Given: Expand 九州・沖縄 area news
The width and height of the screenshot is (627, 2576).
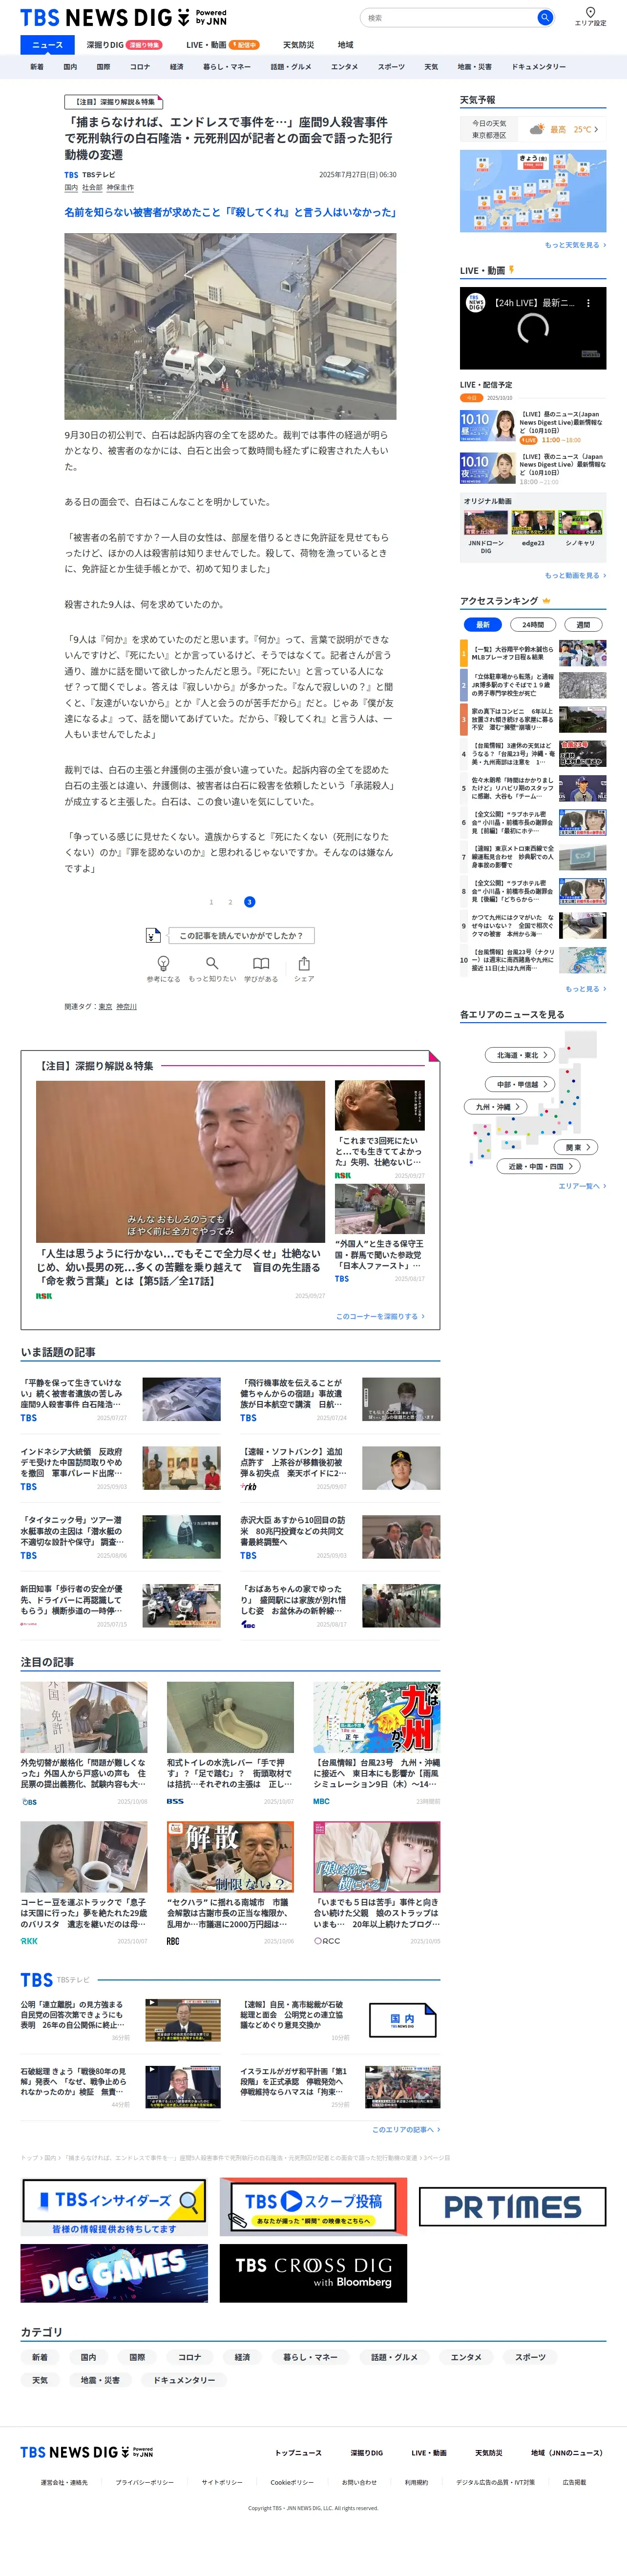Looking at the screenshot, I should pyautogui.click(x=496, y=1107).
